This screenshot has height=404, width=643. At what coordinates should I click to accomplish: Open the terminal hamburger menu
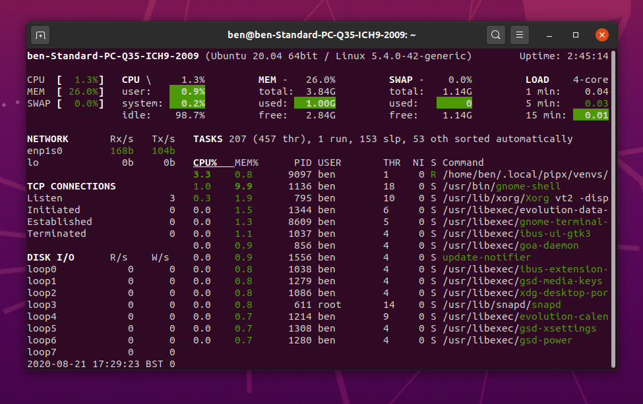(x=520, y=35)
